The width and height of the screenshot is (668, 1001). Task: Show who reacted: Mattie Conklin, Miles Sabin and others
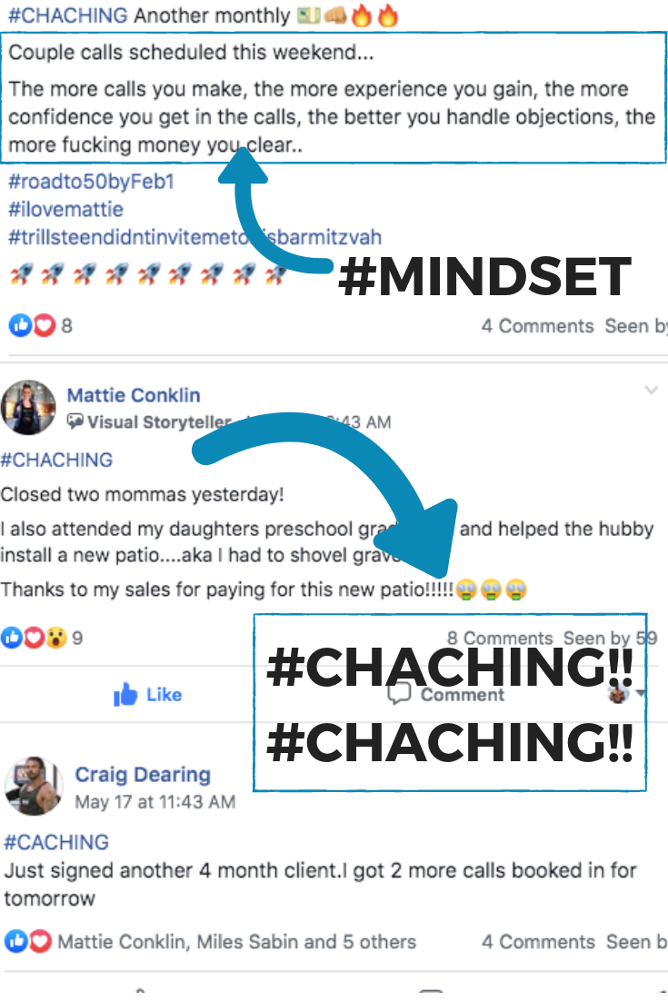click(236, 942)
